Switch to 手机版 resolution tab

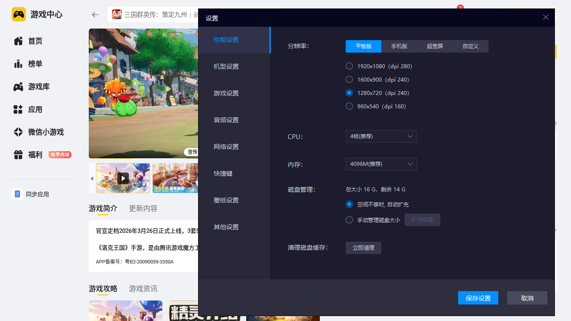tap(399, 46)
